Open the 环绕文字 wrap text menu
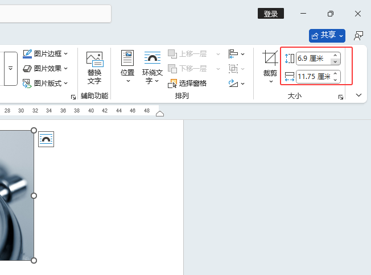Image resolution: width=371 pixels, height=275 pixels. 152,68
